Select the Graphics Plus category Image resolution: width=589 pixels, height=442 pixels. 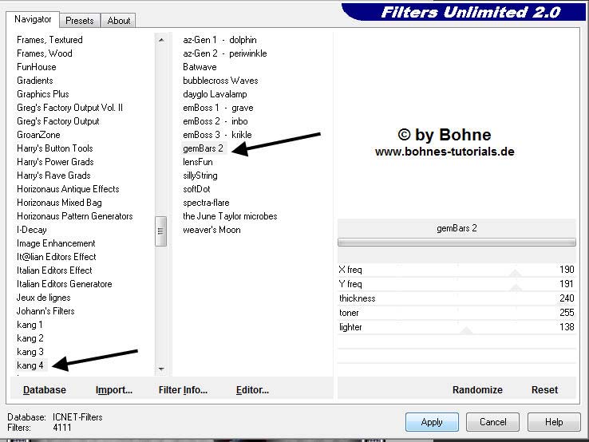[x=43, y=94]
